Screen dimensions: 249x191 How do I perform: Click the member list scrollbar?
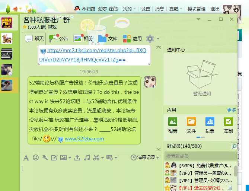pyautogui.click(x=236, y=171)
